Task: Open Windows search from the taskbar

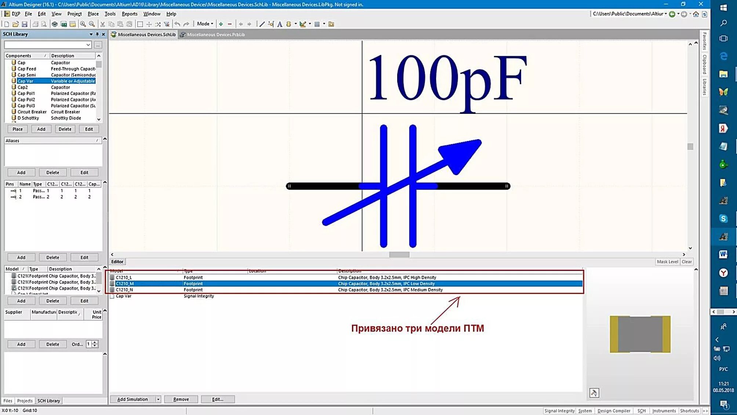Action: tap(723, 22)
